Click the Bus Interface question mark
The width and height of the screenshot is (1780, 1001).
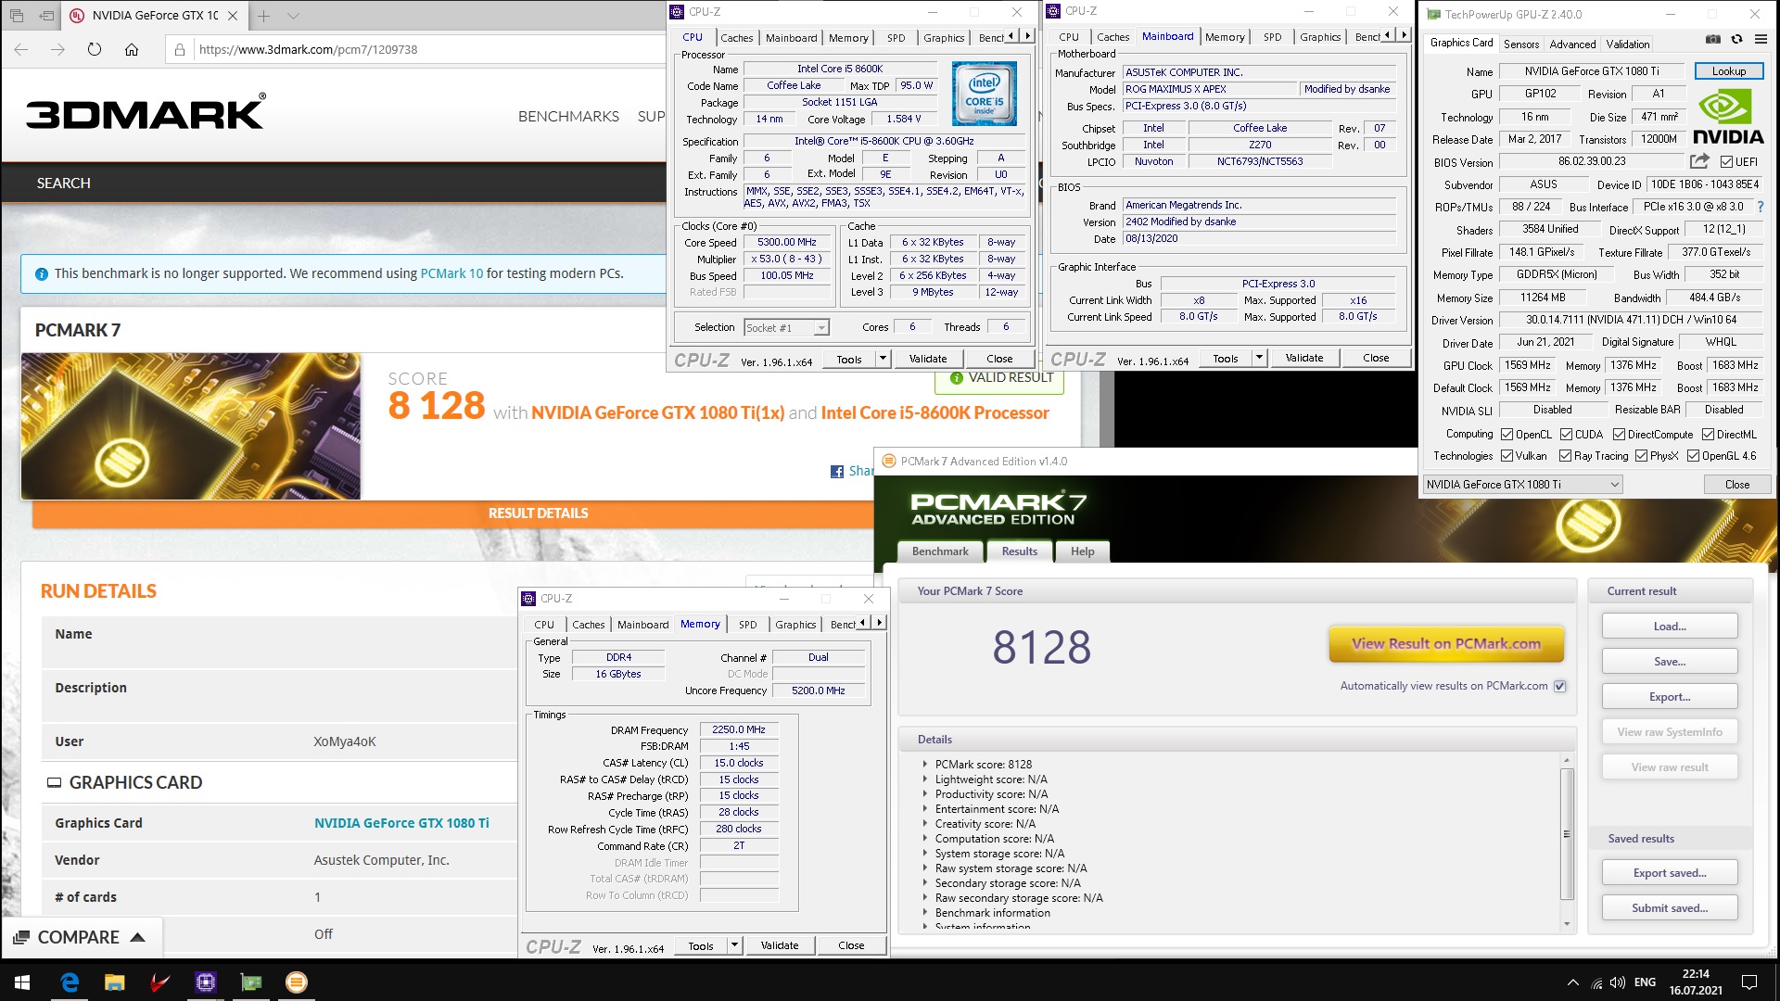1761,207
